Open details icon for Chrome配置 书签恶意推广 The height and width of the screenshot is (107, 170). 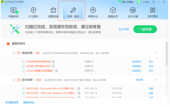pyautogui.click(x=57, y=71)
